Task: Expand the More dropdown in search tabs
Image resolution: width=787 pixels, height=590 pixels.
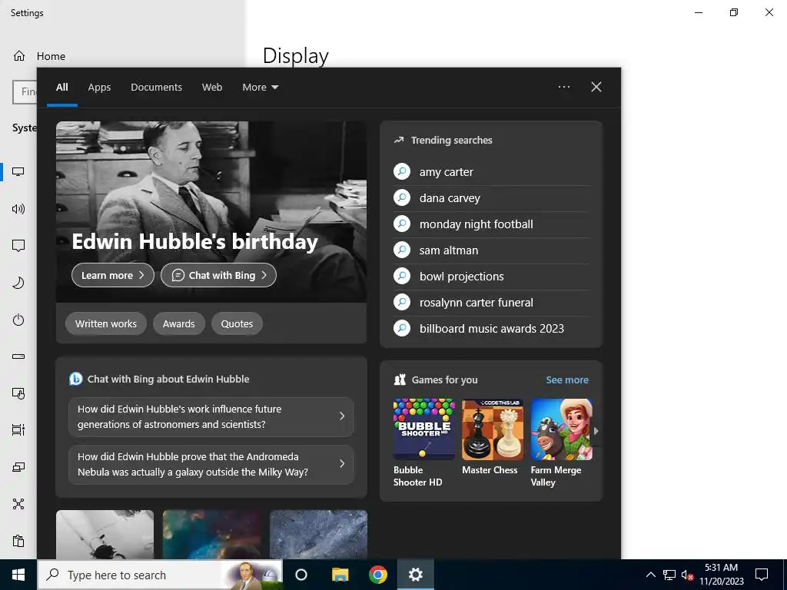Action: click(x=260, y=88)
